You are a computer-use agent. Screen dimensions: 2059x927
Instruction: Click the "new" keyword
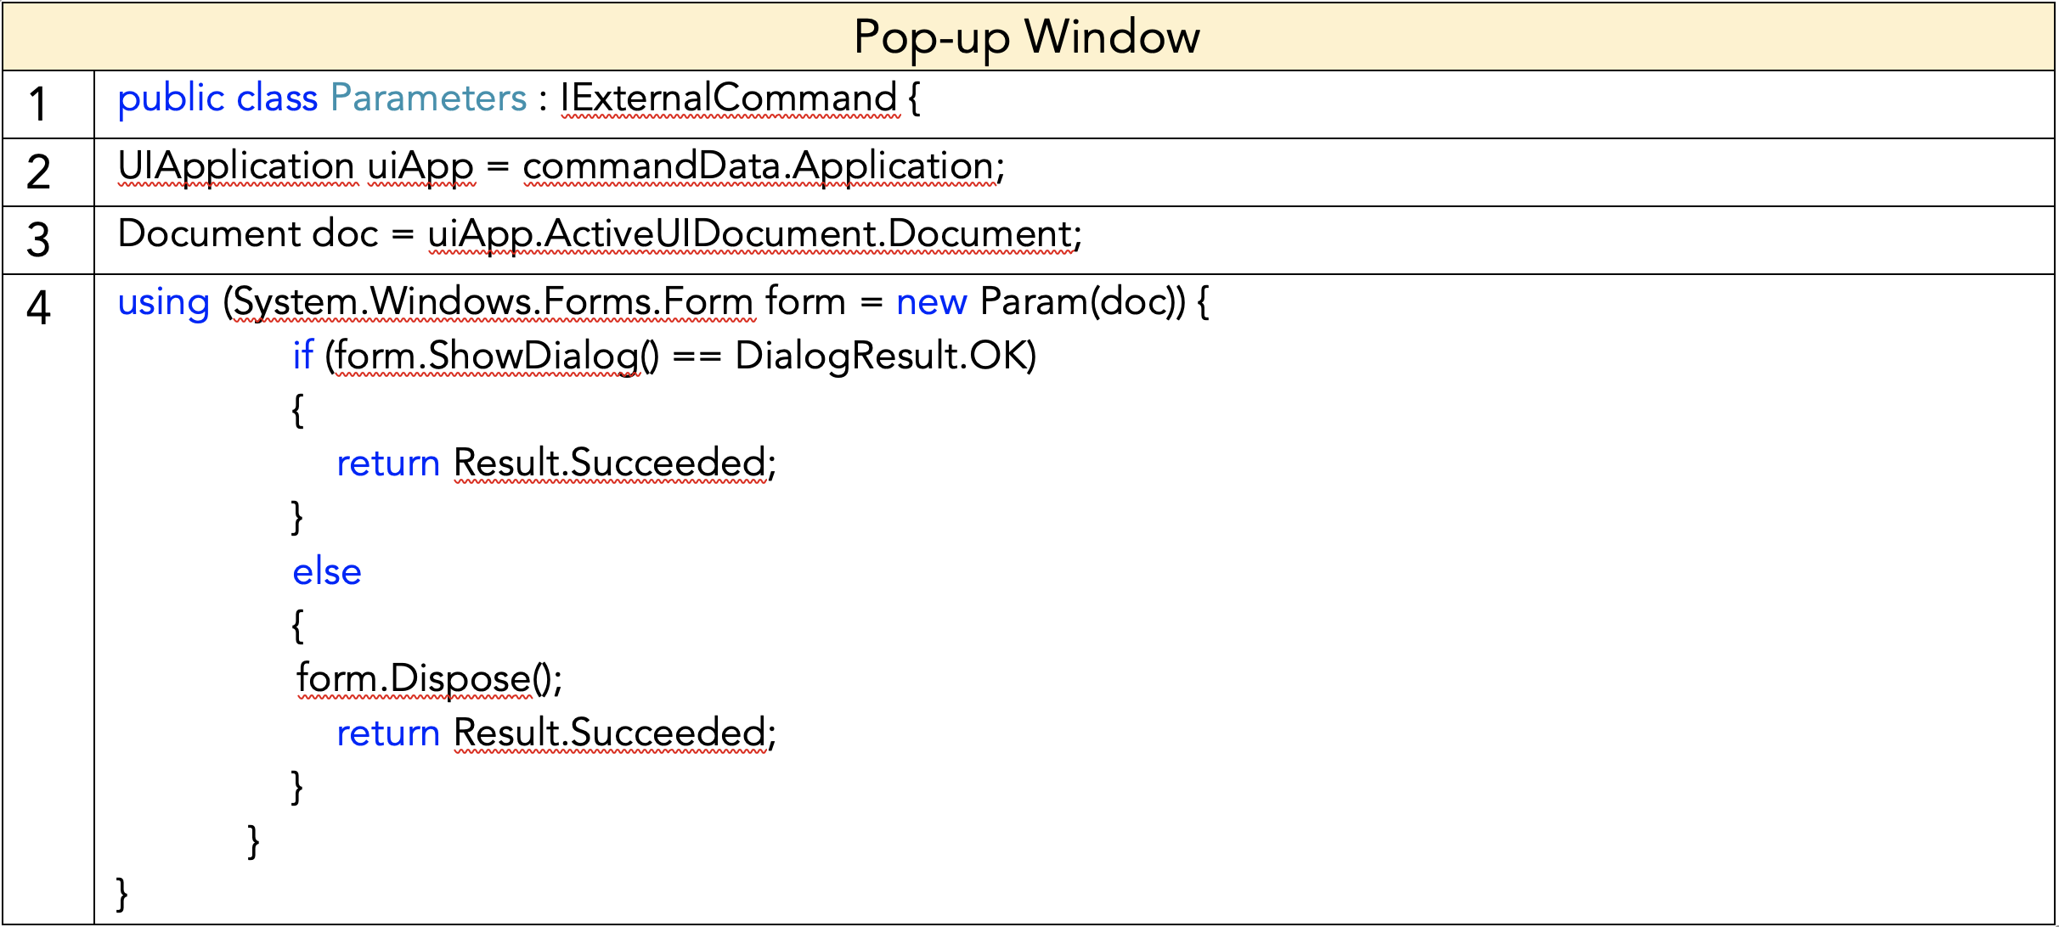(931, 302)
